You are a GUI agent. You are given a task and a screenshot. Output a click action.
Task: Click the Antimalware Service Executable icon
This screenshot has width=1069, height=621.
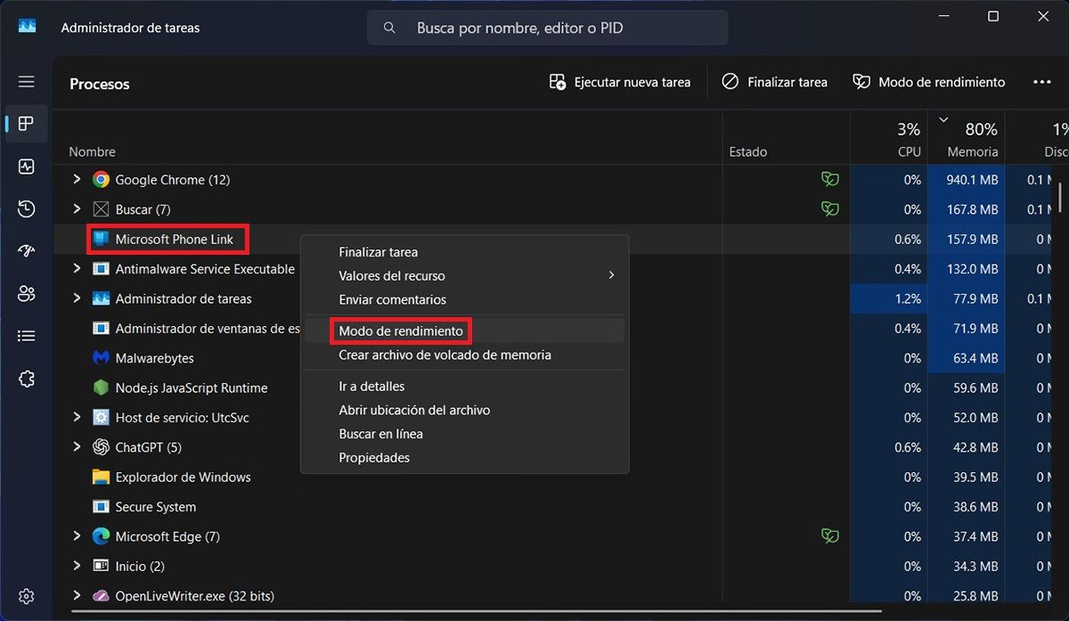(x=101, y=269)
